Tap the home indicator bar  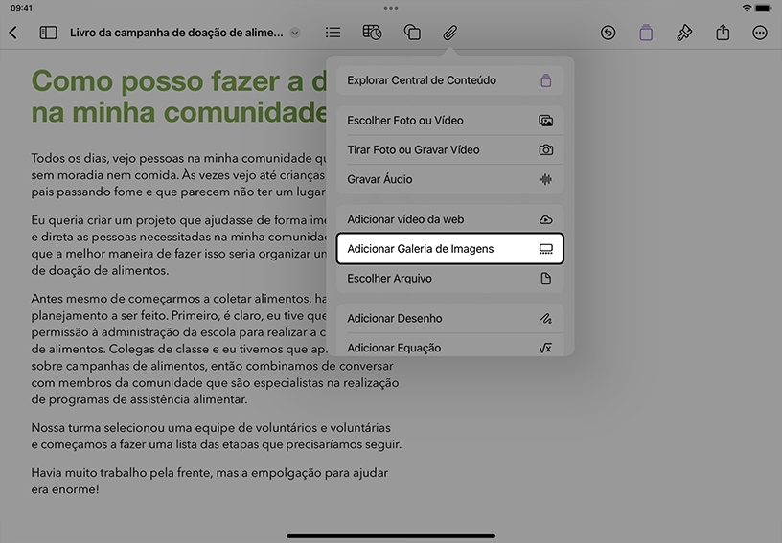coord(391,536)
